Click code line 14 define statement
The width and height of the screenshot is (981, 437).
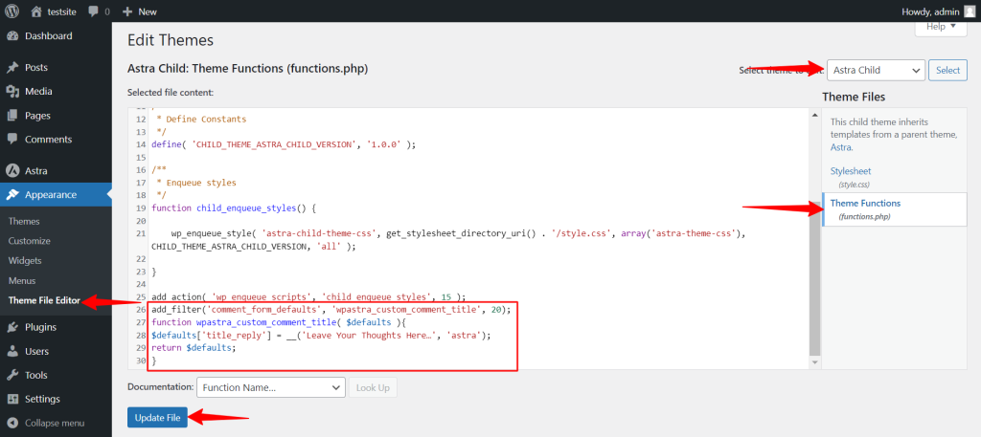click(284, 144)
